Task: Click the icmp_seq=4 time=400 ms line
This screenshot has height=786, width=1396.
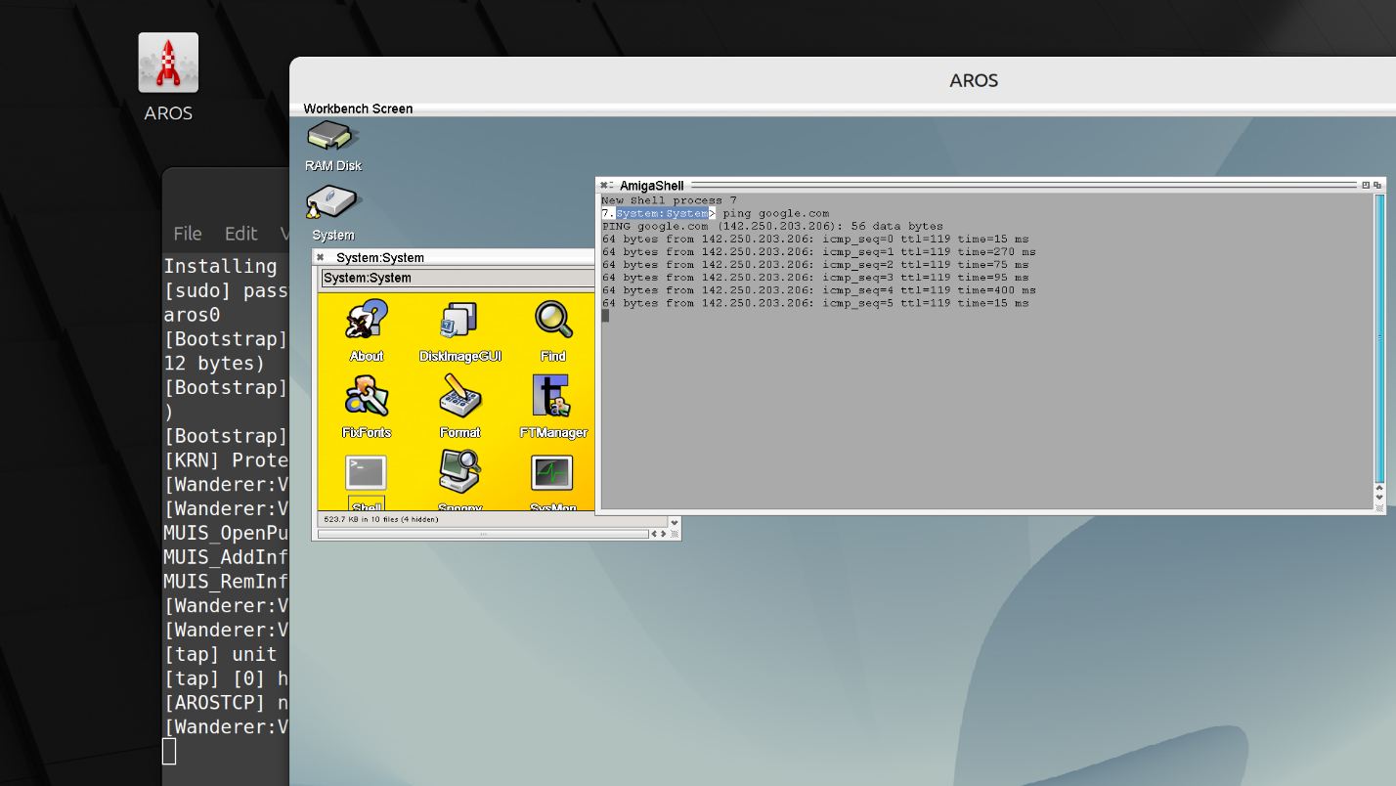Action: [x=819, y=289]
